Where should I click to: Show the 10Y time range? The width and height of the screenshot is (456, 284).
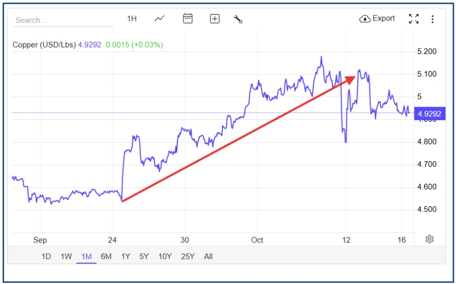165,257
